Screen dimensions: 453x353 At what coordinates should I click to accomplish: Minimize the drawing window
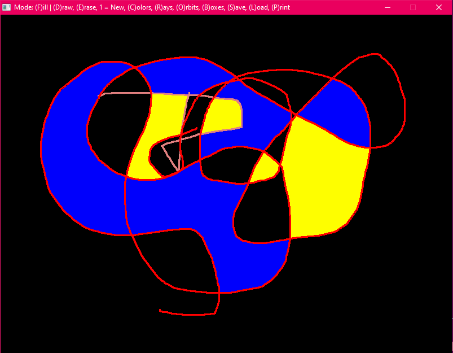tap(388, 7)
